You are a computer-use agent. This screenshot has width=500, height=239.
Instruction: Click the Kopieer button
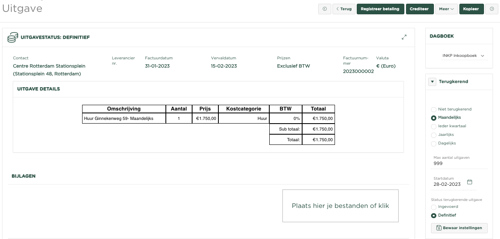point(471,9)
